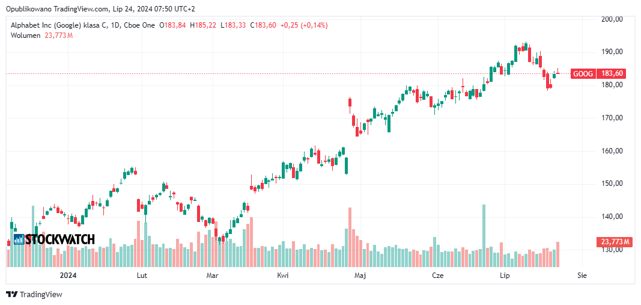Click the Mar month label on time axis
This screenshot has width=641, height=305.
[x=211, y=276]
